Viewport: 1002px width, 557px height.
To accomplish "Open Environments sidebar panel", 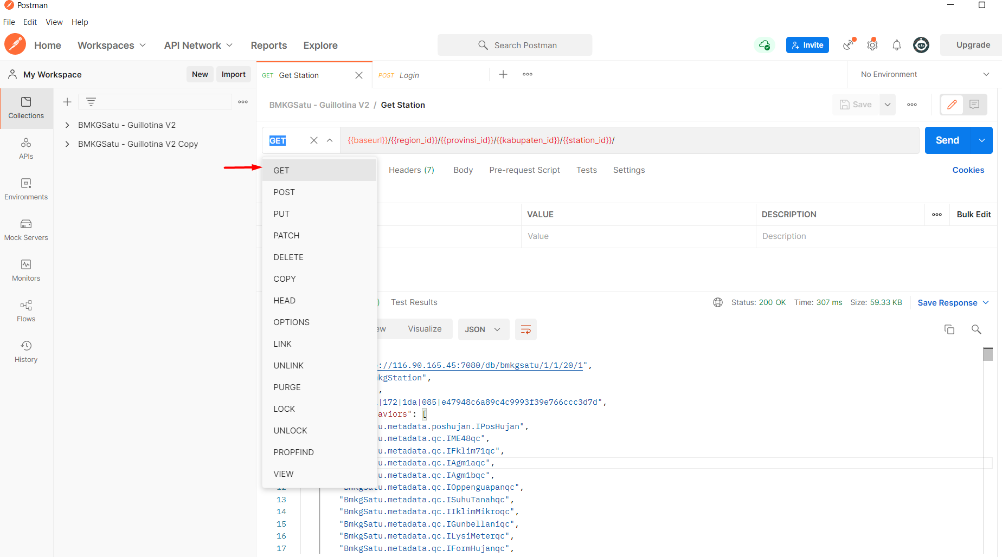I will point(26,189).
